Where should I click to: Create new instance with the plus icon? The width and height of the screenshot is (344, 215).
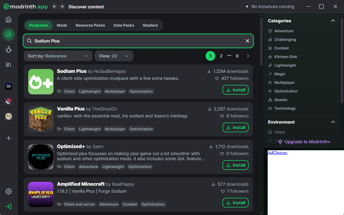click(8, 138)
